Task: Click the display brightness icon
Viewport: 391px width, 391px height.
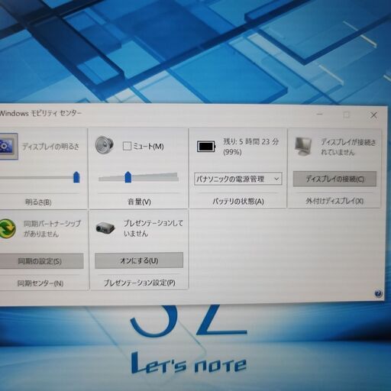Action: [8, 147]
